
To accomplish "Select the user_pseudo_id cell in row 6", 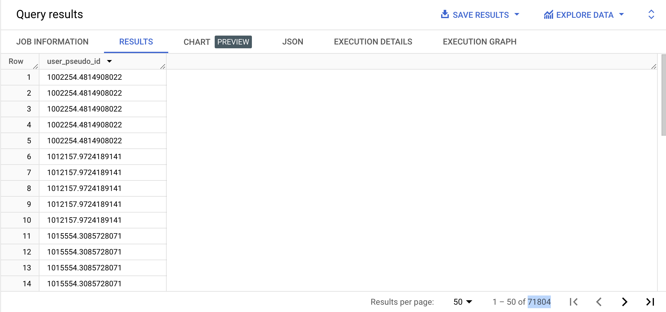I will coord(103,157).
